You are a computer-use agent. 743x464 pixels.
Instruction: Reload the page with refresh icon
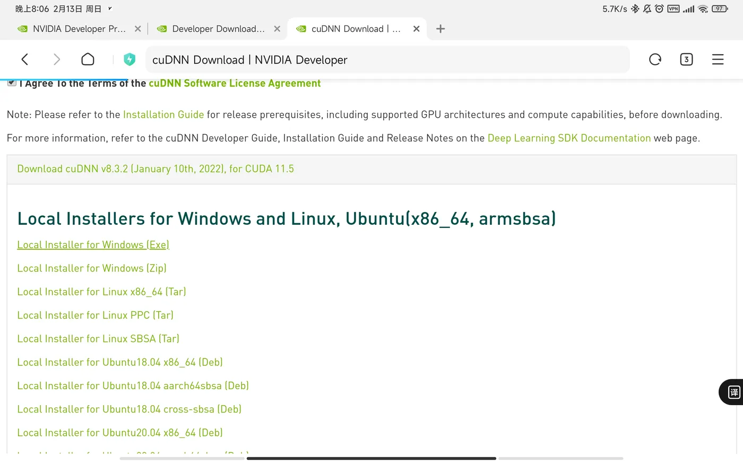tap(655, 59)
